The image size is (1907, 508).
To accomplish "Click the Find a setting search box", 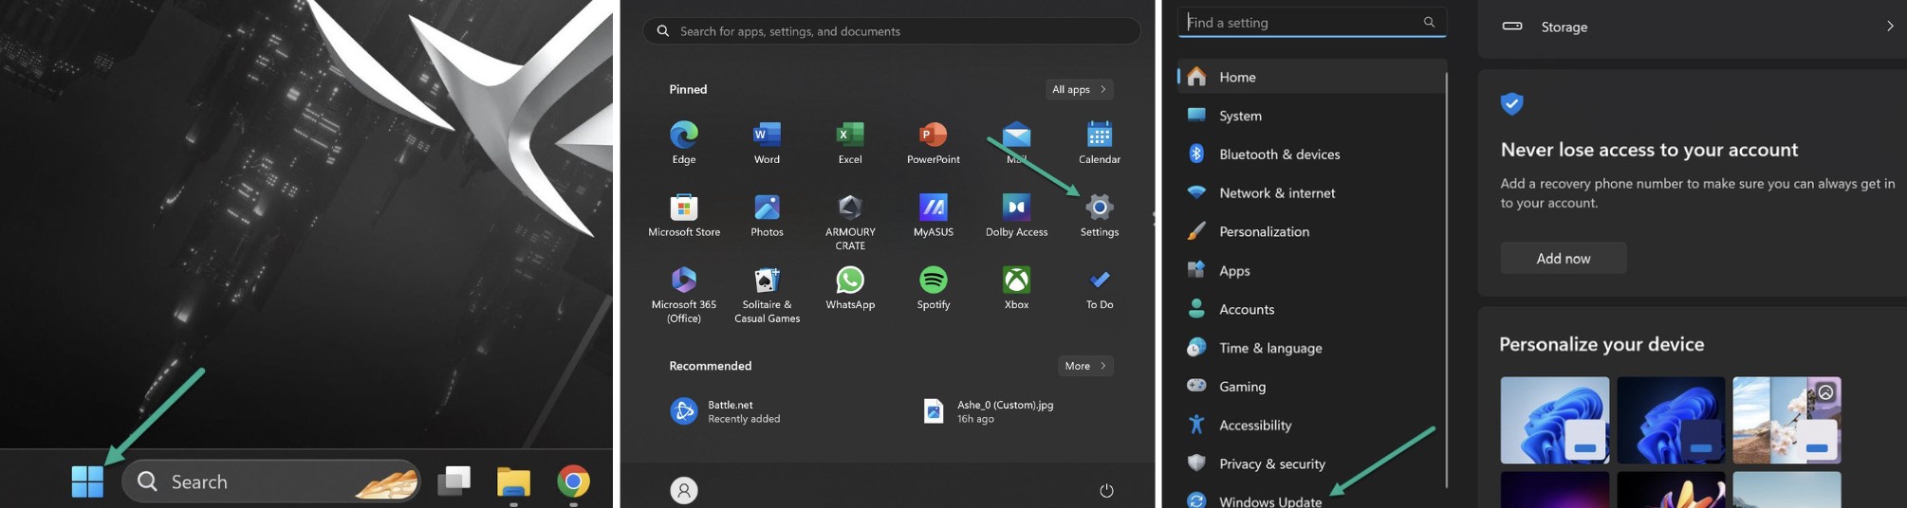I will tap(1312, 23).
